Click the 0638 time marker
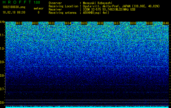This screenshot has width=171, height=108. coord(133,23)
